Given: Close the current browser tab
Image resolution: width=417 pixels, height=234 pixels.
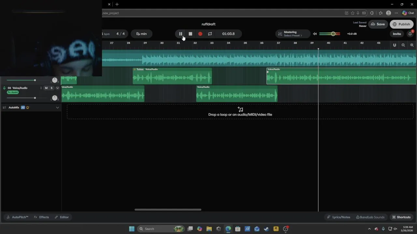Looking at the screenshot, I should (109, 4).
